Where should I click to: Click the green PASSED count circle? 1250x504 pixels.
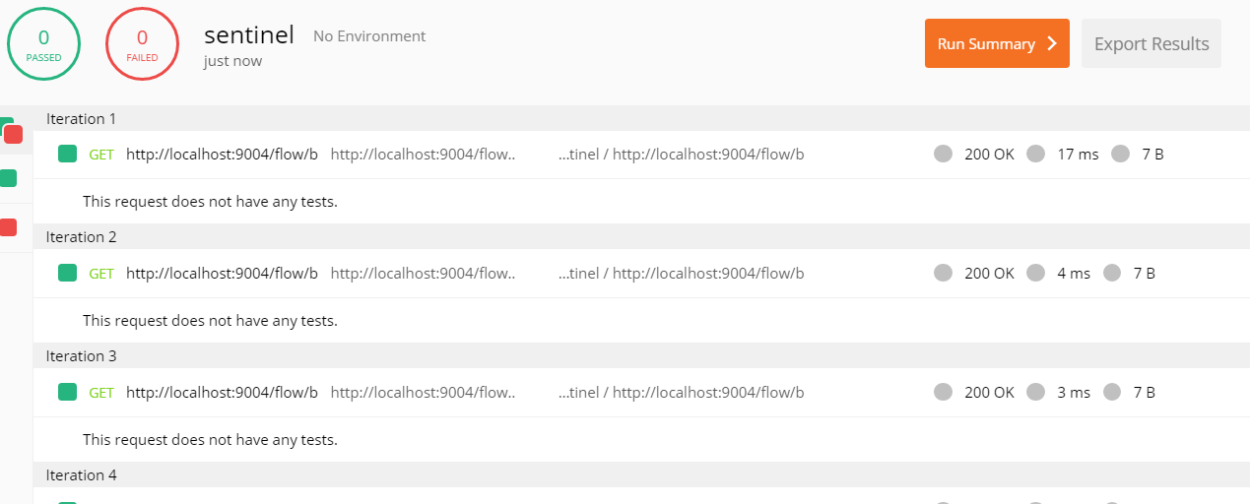tap(43, 44)
